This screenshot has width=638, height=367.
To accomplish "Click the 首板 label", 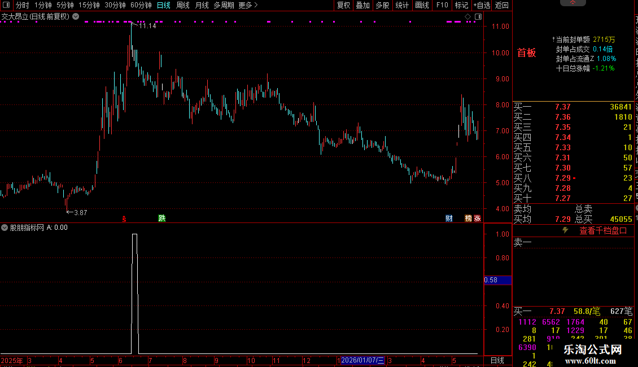I will pos(526,53).
